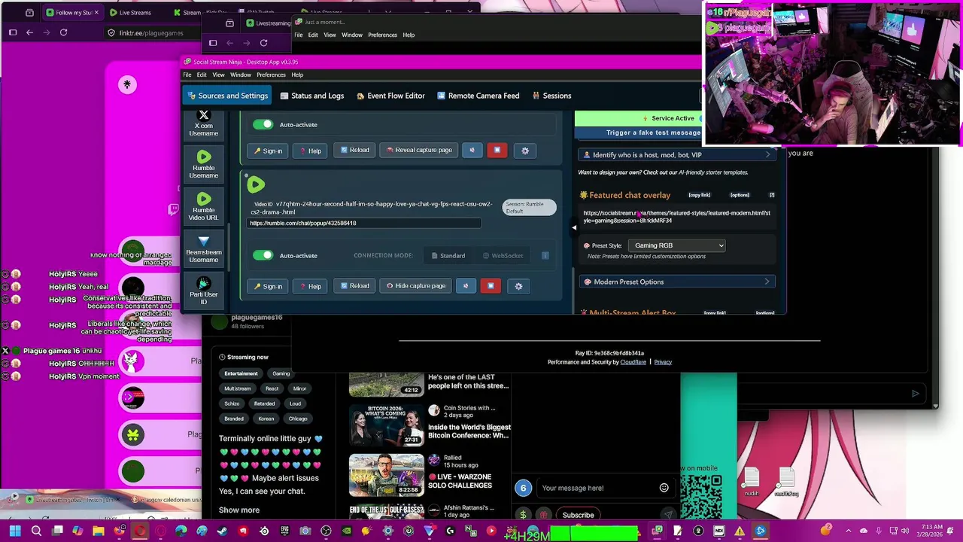The height and width of the screenshot is (542, 963).
Task: Open the Preset Style Gaming RGB dropdown
Action: pos(676,245)
